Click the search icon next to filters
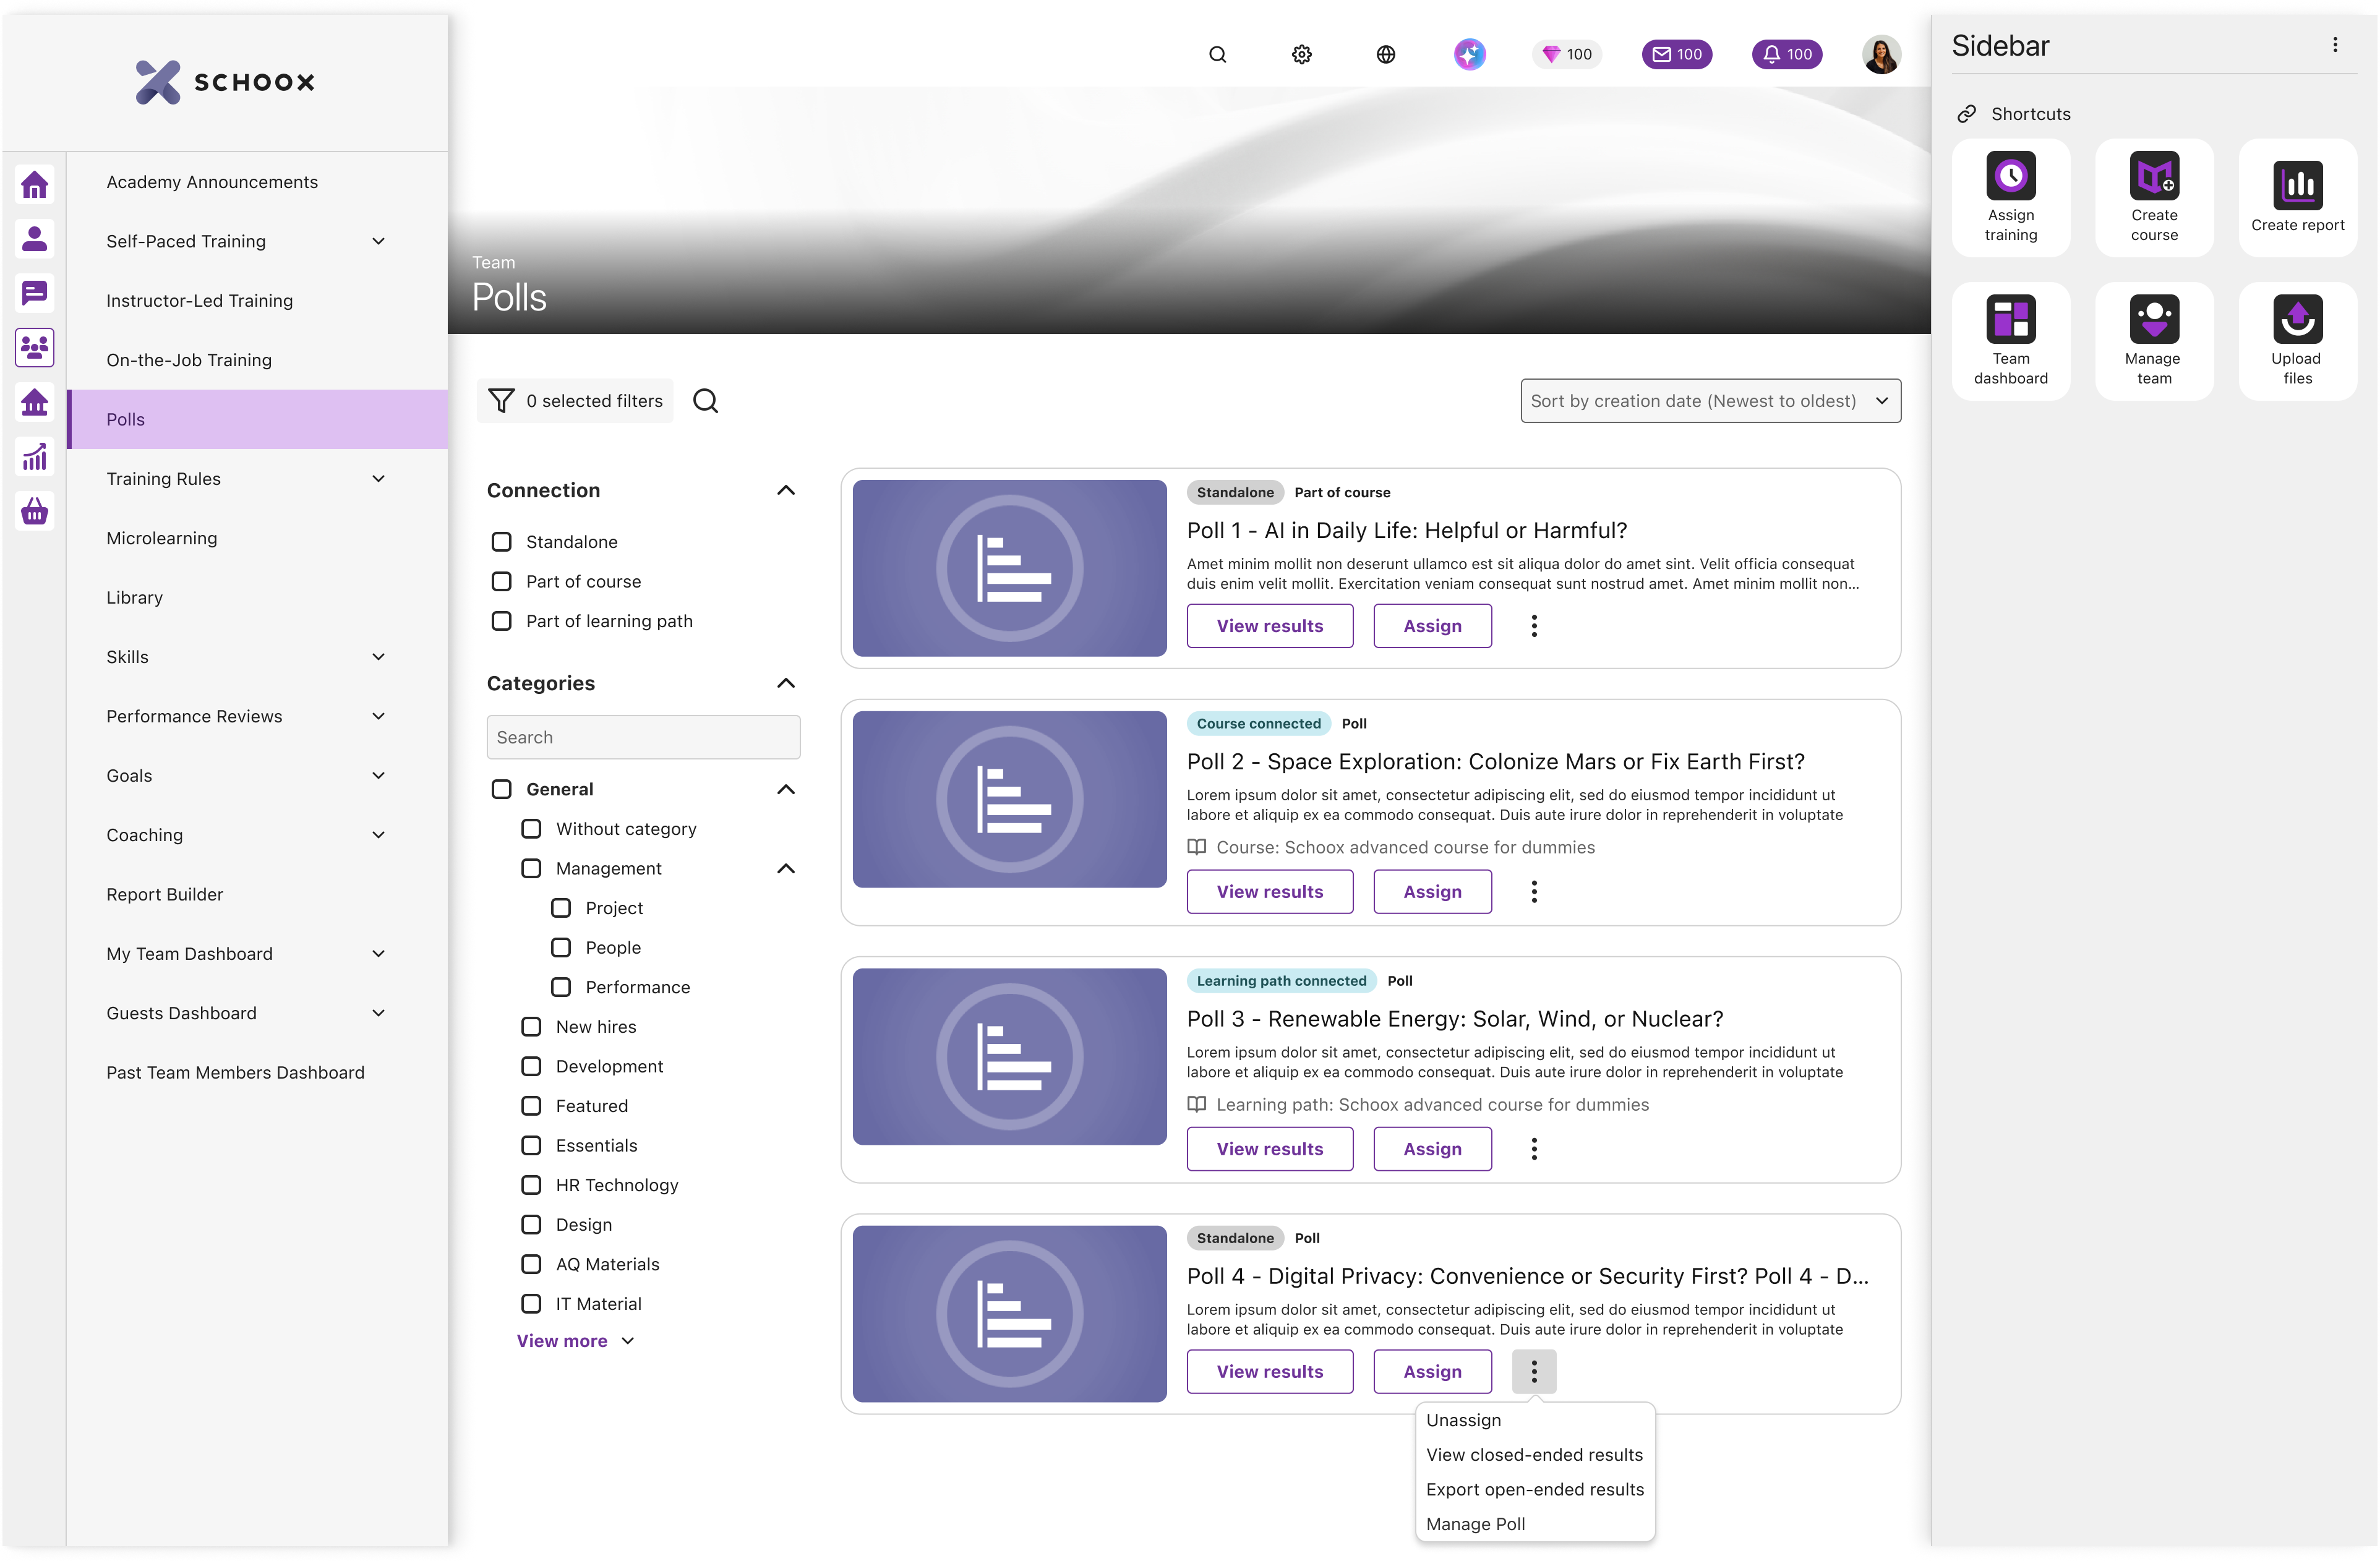The image size is (2380, 1561). point(705,401)
